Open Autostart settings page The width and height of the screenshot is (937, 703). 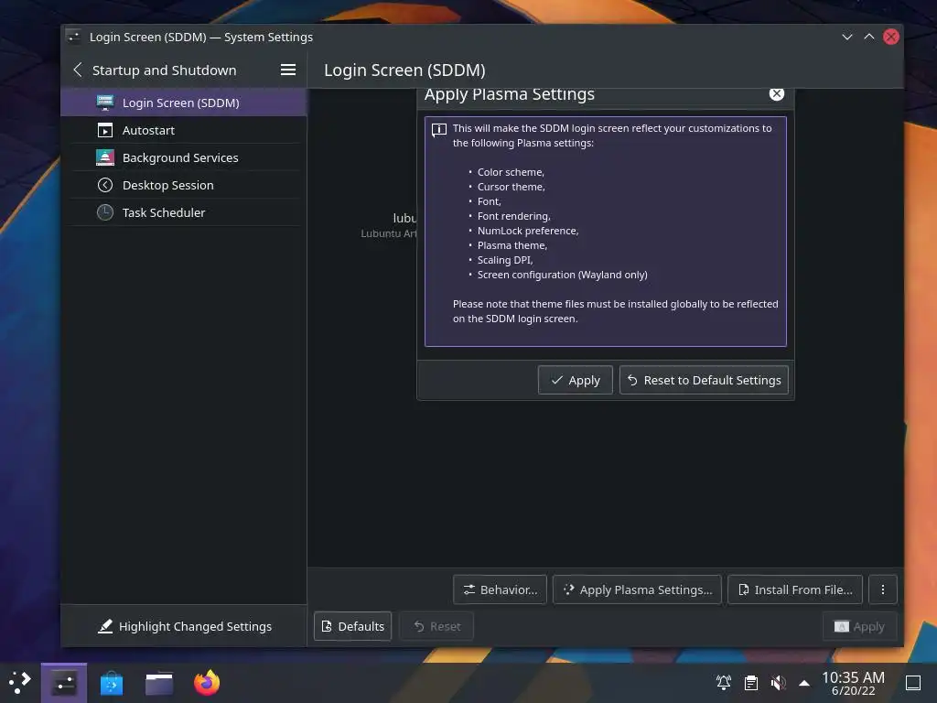184,130
